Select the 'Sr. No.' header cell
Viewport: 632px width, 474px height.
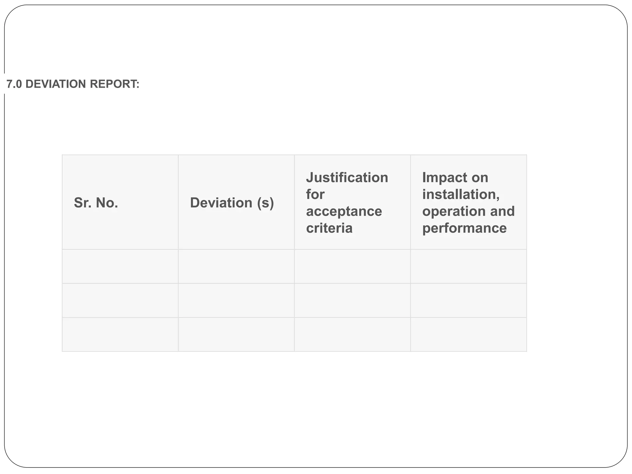click(x=120, y=202)
